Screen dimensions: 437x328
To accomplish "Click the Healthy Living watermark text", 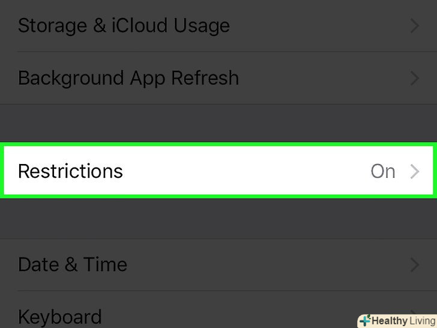I will 403,321.
